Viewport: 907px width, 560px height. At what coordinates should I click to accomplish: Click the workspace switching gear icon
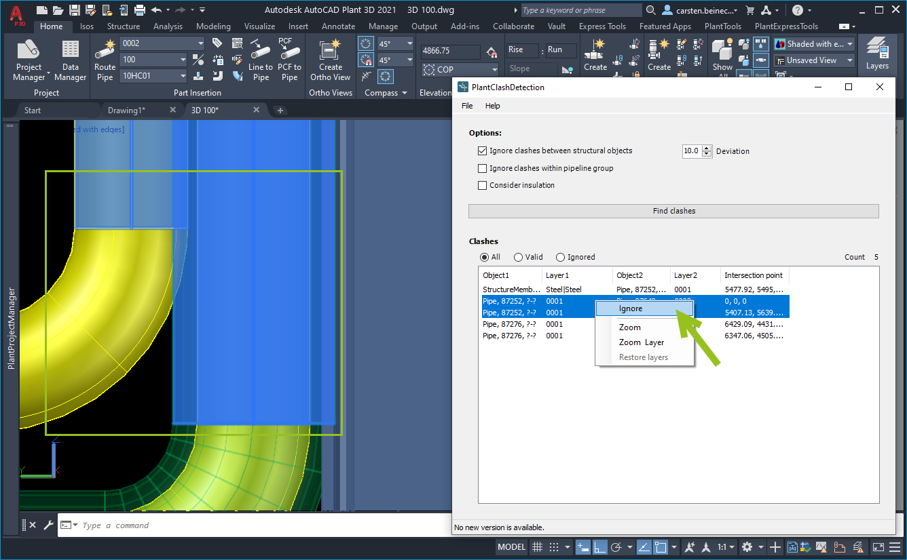pos(747,547)
